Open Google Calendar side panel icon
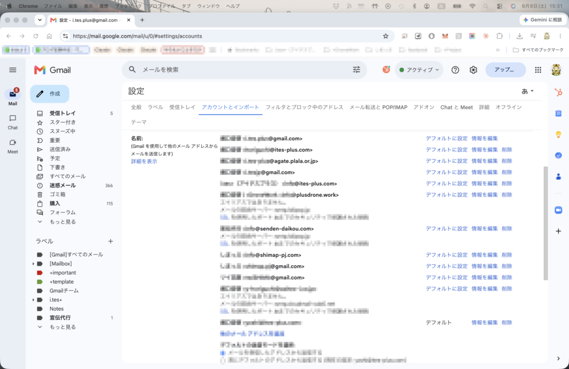Image resolution: width=569 pixels, height=369 pixels. point(558,113)
